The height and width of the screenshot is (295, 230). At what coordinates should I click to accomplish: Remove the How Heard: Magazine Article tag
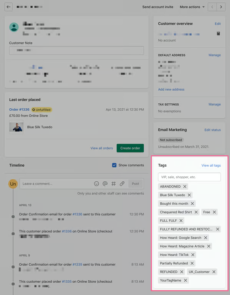(x=208, y=246)
